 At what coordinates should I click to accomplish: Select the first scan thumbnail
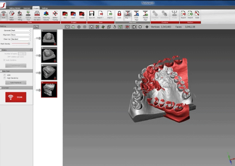tap(49, 38)
